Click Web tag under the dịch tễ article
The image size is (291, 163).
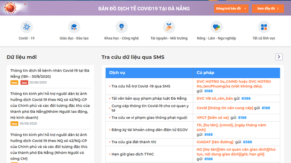[14, 83]
